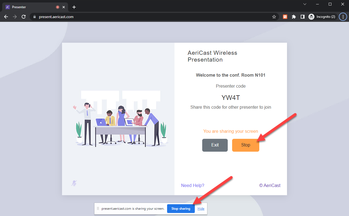Open the Extensions puzzle menu

(294, 17)
